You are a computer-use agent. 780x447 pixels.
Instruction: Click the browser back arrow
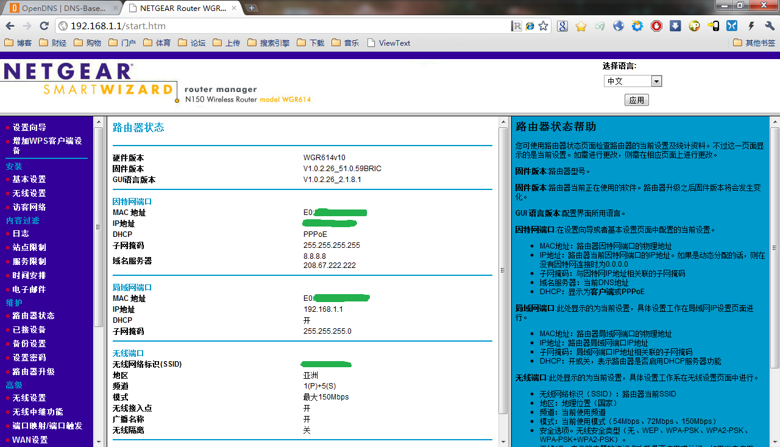(10, 26)
